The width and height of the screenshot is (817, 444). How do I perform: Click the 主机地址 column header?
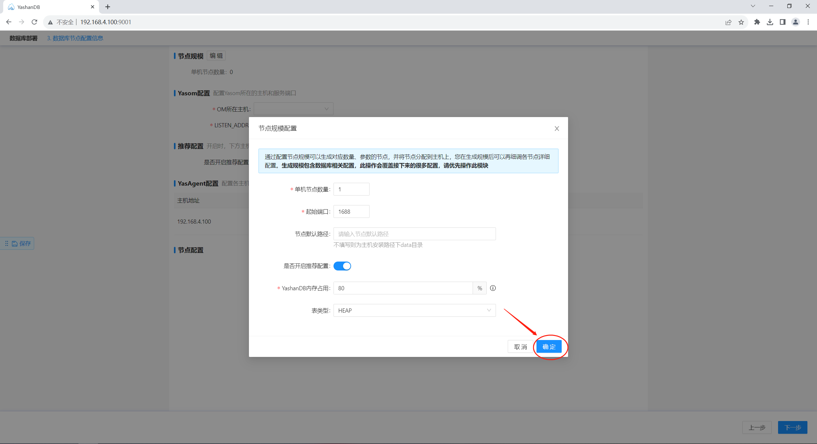(188, 200)
